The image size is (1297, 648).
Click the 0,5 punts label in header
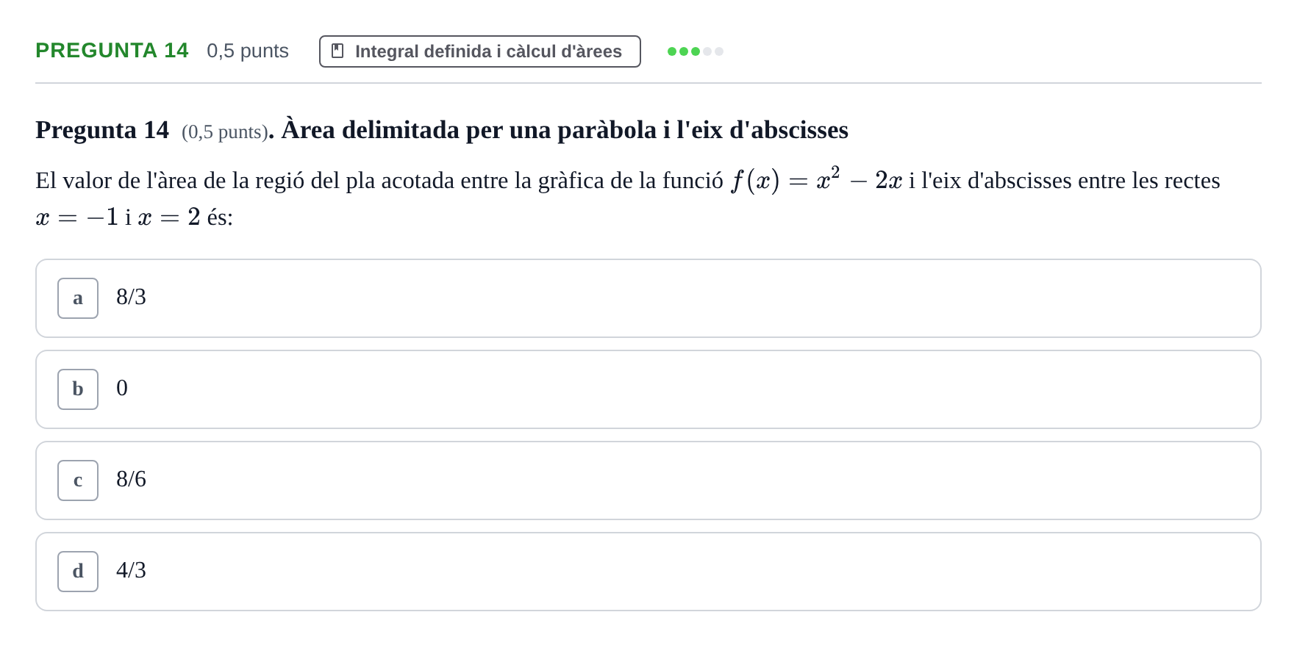click(248, 51)
